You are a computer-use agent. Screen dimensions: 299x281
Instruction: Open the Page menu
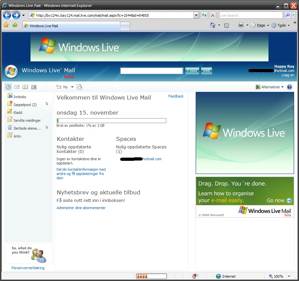(260, 25)
